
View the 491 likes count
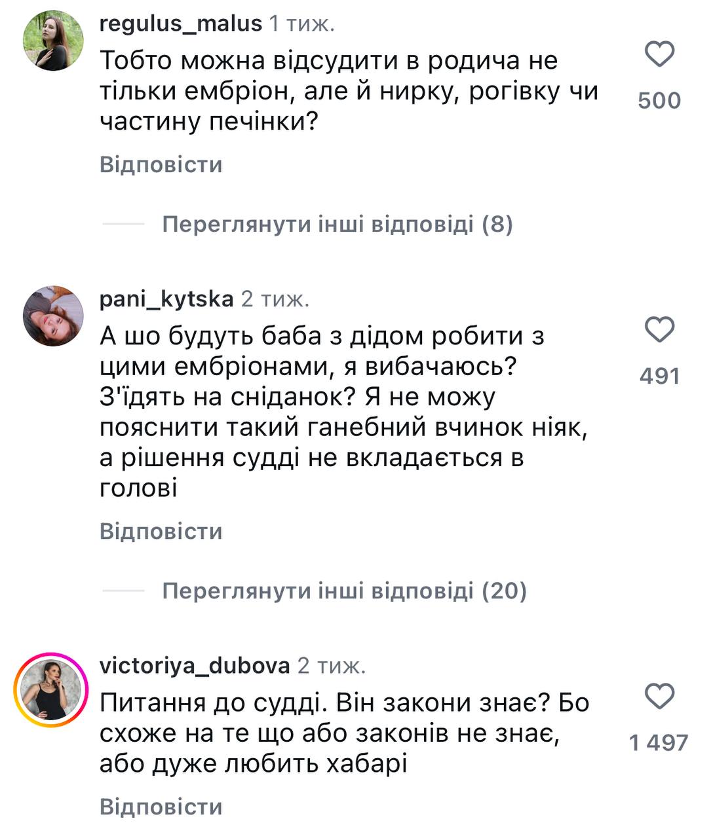click(659, 376)
